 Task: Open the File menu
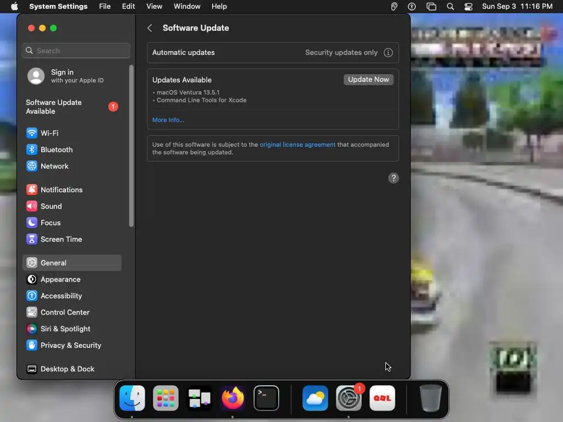point(105,7)
